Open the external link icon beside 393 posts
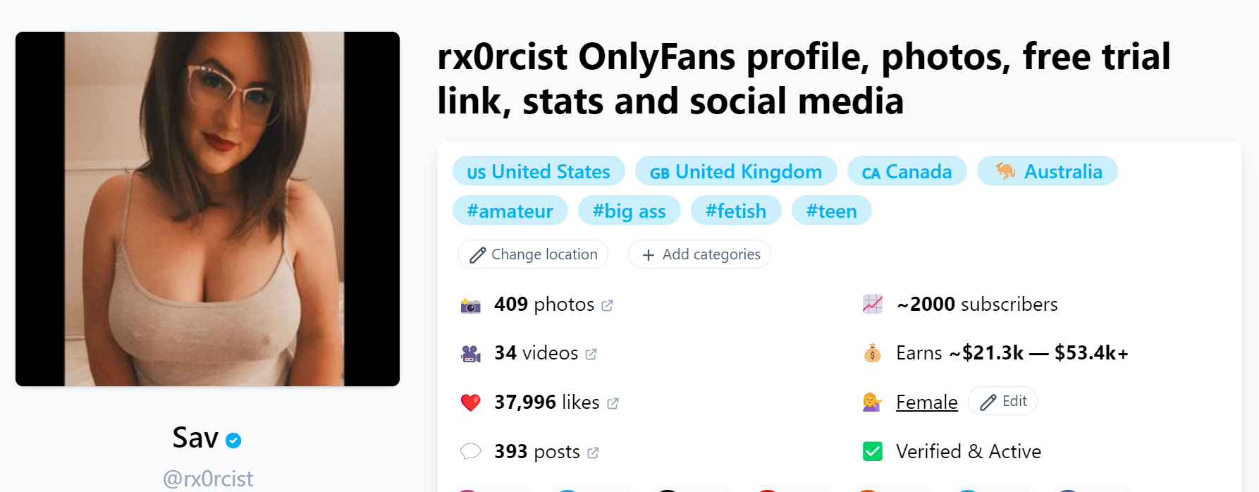 (594, 453)
